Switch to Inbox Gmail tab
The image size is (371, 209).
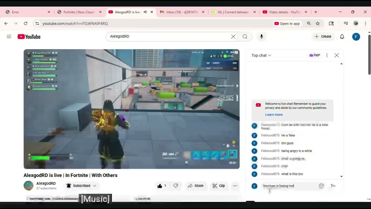pos(182,12)
